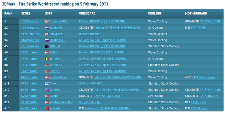Open GeForce GTX 480 @ 875/3700MHz link

[x=117, y=90]
